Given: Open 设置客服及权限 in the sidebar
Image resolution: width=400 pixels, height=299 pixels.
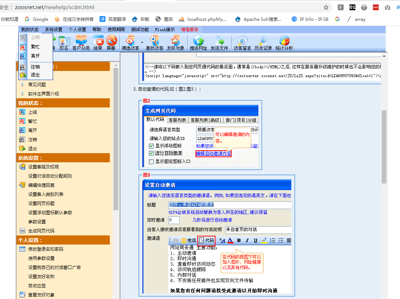Looking at the screenshot, I should pyautogui.click(x=44, y=167).
